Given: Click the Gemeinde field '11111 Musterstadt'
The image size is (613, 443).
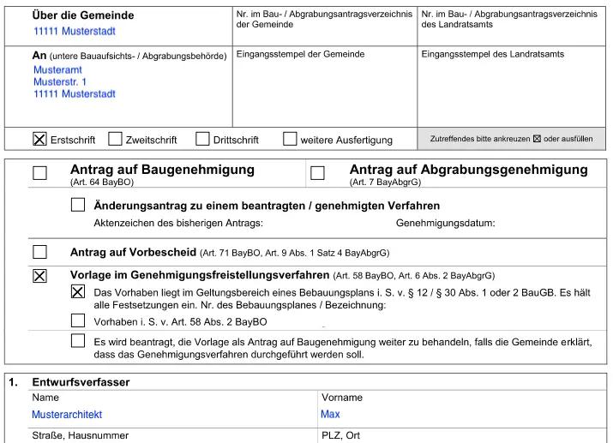Looking at the screenshot, I should pos(75,31).
